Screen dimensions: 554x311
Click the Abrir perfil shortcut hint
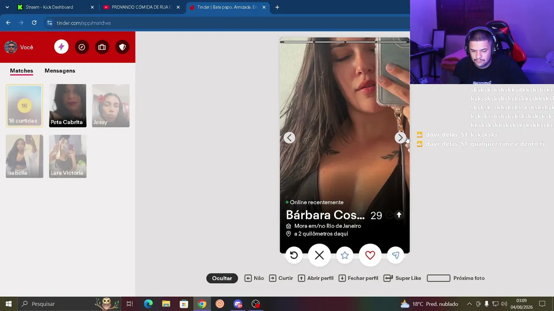pyautogui.click(x=316, y=278)
